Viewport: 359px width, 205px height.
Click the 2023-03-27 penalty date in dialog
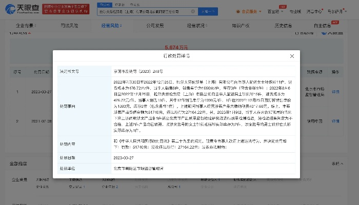point(124,158)
